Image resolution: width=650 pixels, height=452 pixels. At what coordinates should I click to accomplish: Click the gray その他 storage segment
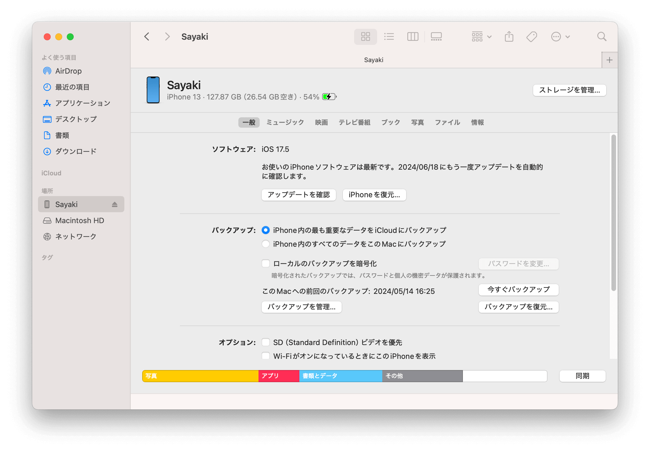[x=422, y=376]
